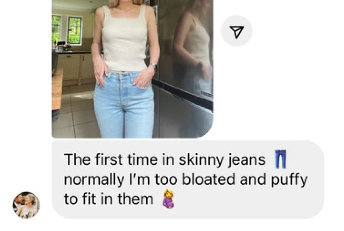Screen dimensions: 344x231
Task: Tap the paper plane share icon
Action: pyautogui.click(x=237, y=32)
